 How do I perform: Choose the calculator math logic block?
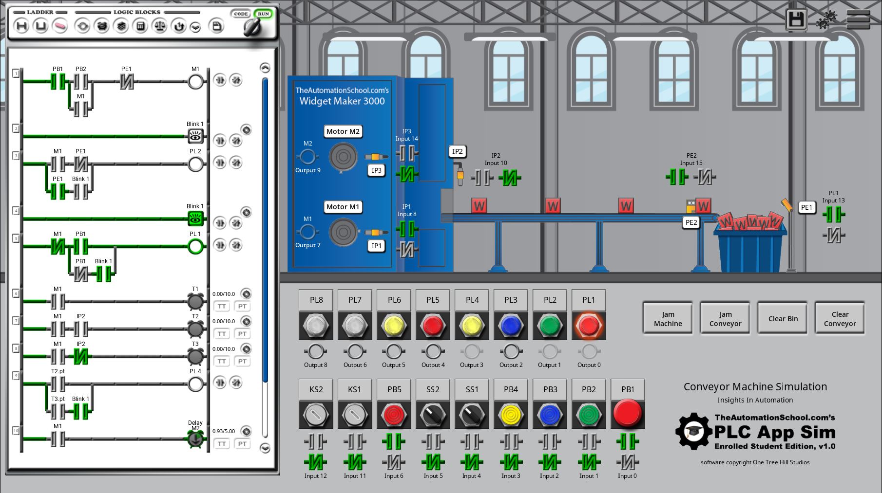tap(140, 26)
